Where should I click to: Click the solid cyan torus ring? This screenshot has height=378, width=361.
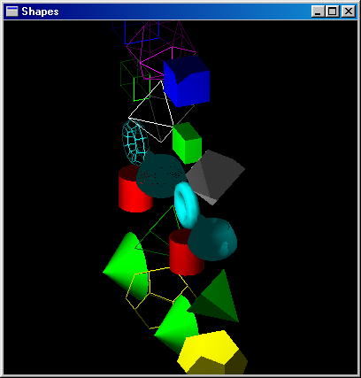(186, 204)
